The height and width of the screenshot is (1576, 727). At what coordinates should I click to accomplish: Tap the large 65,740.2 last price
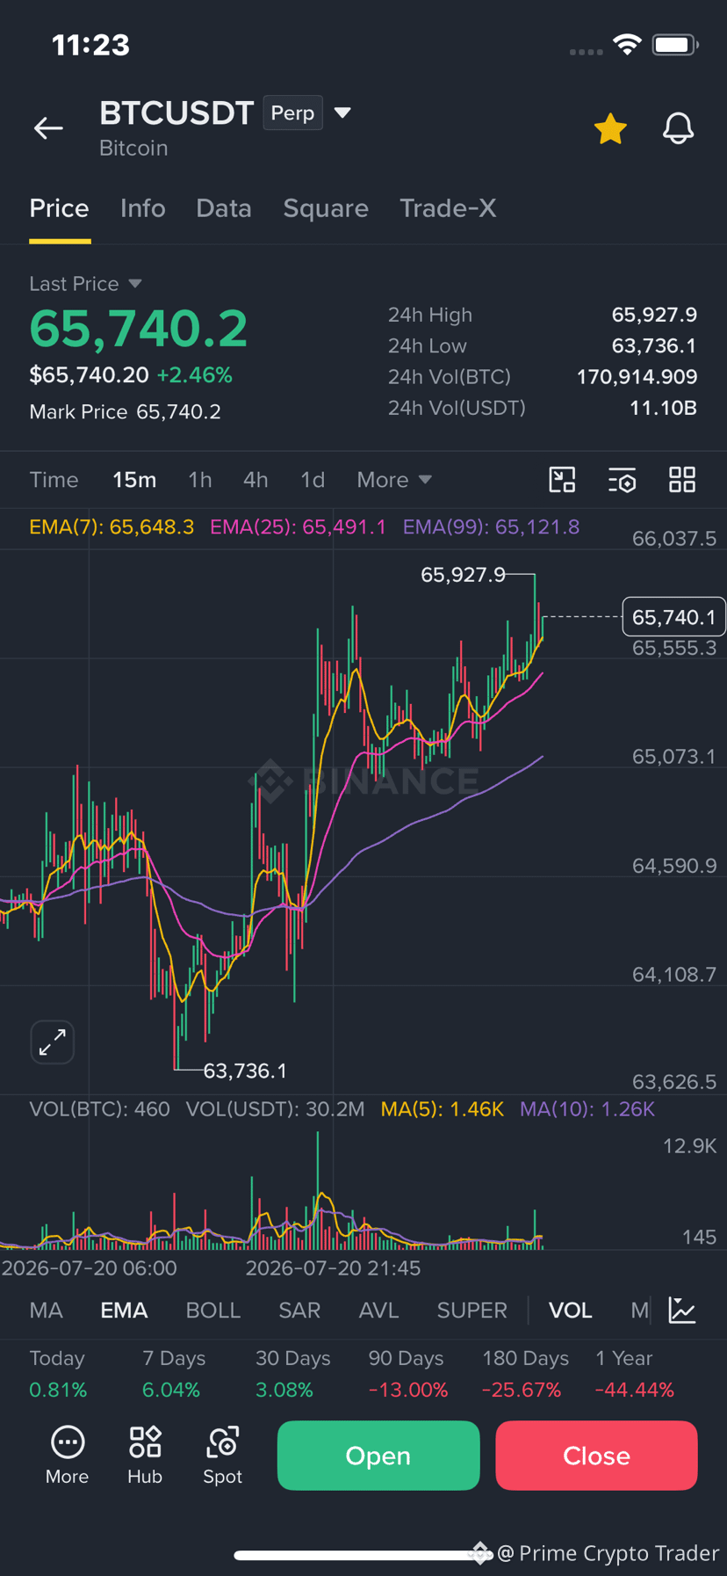[139, 330]
